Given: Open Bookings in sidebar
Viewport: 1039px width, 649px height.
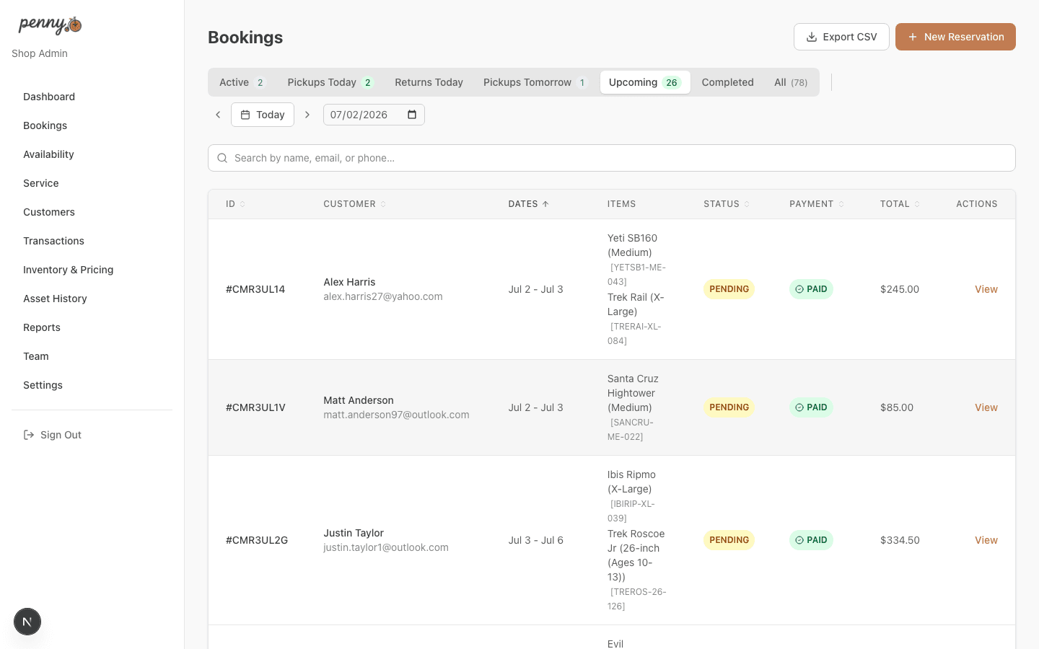Looking at the screenshot, I should [45, 125].
